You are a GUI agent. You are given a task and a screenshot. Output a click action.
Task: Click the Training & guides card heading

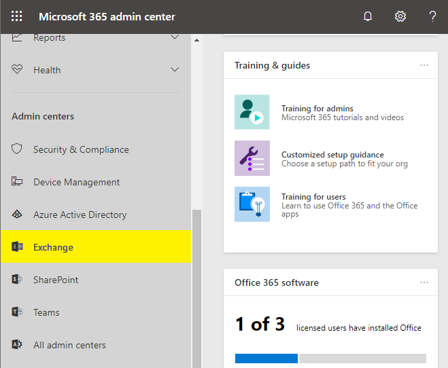[x=272, y=65]
